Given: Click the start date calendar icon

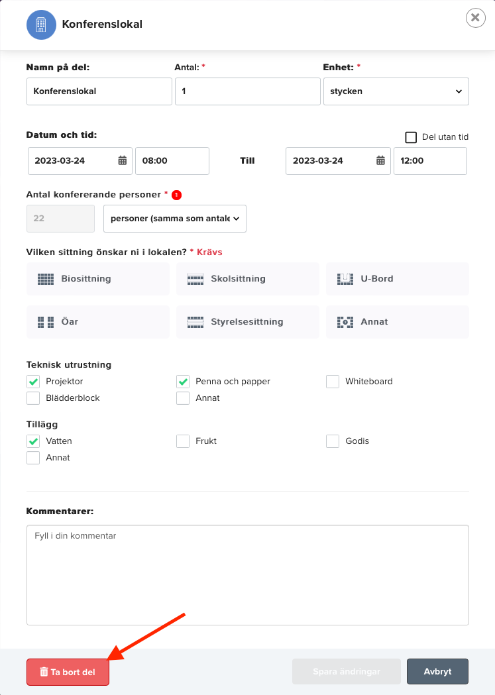Looking at the screenshot, I should pyautogui.click(x=123, y=160).
